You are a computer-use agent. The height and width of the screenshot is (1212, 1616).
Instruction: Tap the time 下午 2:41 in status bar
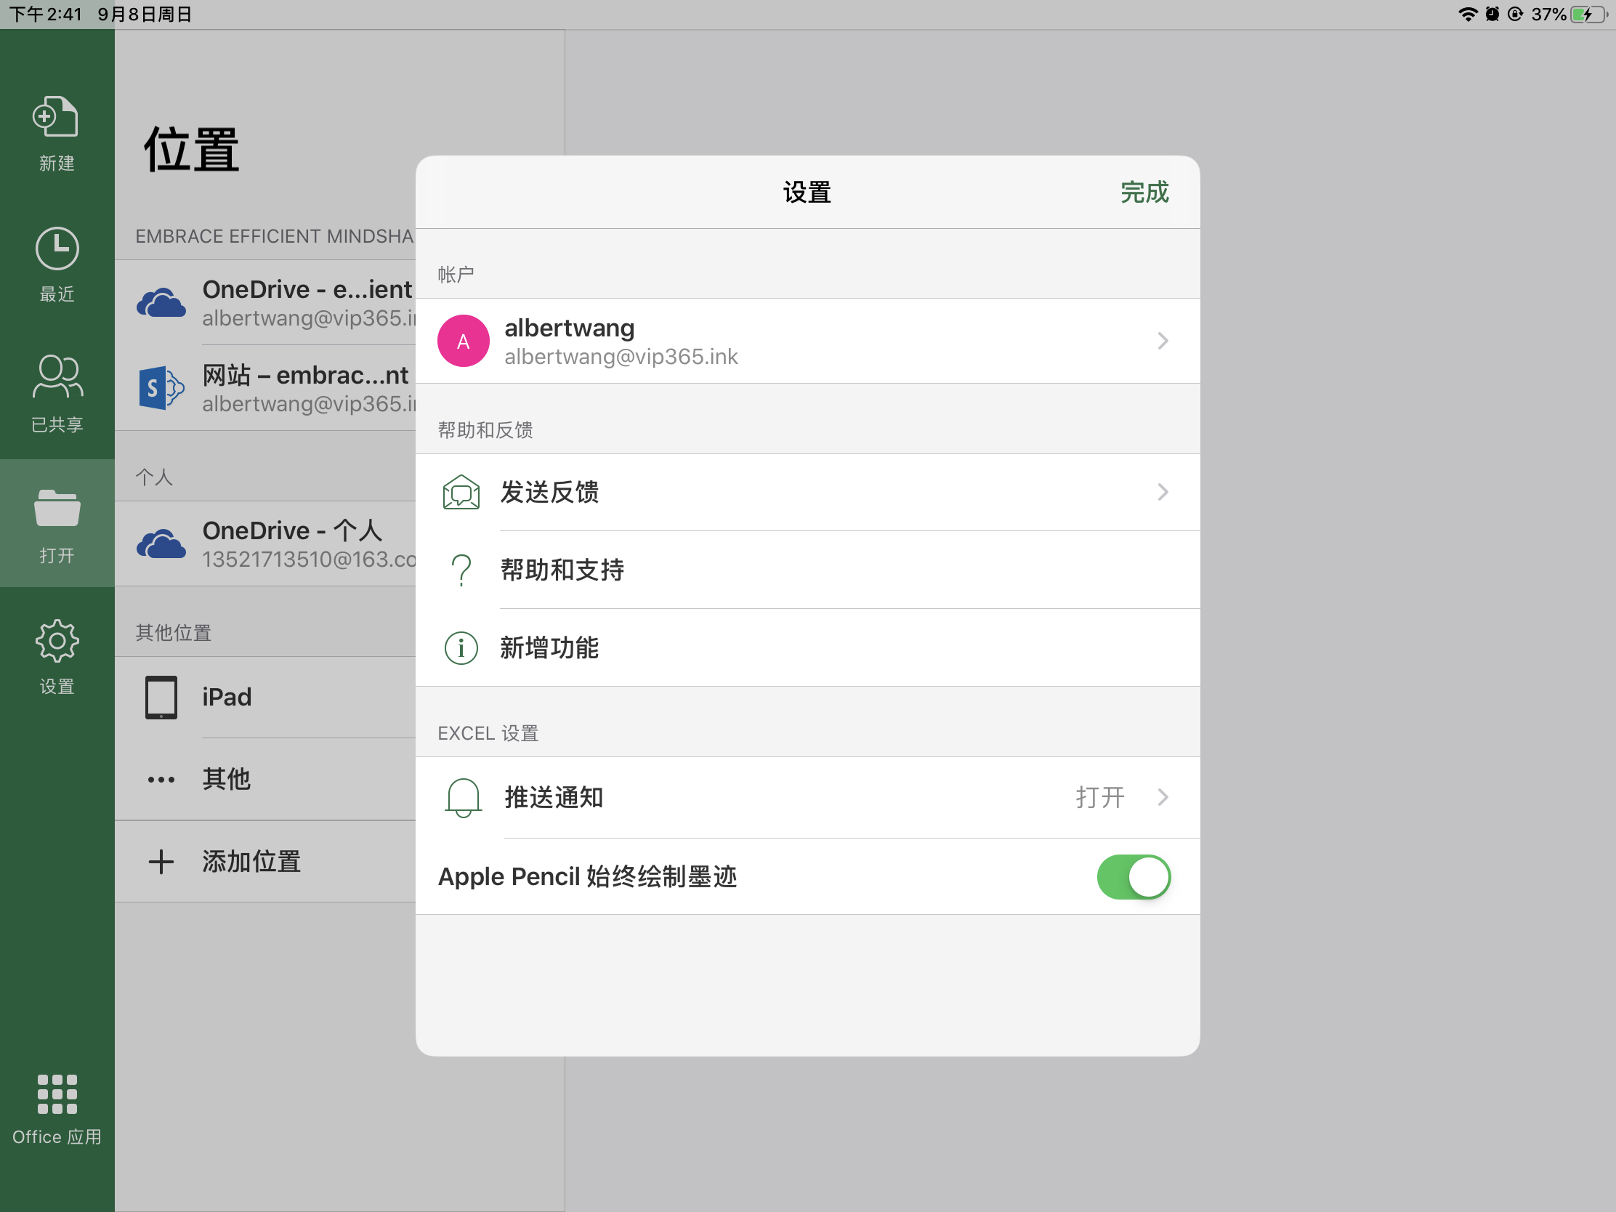click(45, 14)
